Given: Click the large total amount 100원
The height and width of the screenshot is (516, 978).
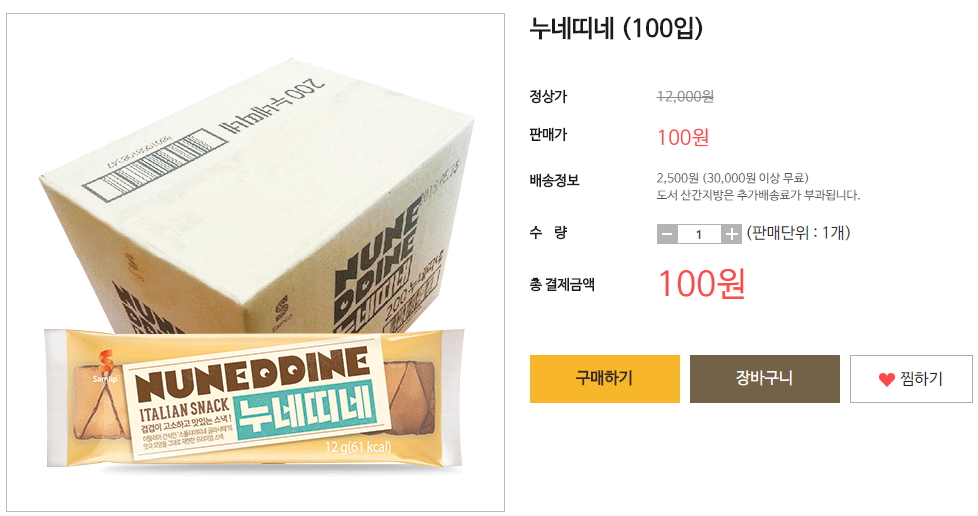Looking at the screenshot, I should [701, 284].
